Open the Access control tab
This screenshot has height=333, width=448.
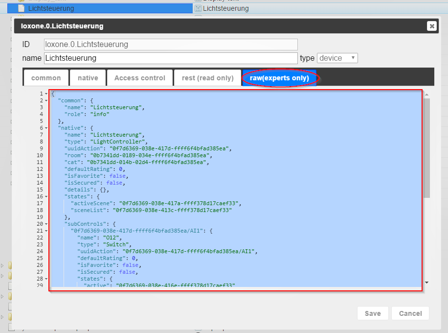[x=140, y=78]
